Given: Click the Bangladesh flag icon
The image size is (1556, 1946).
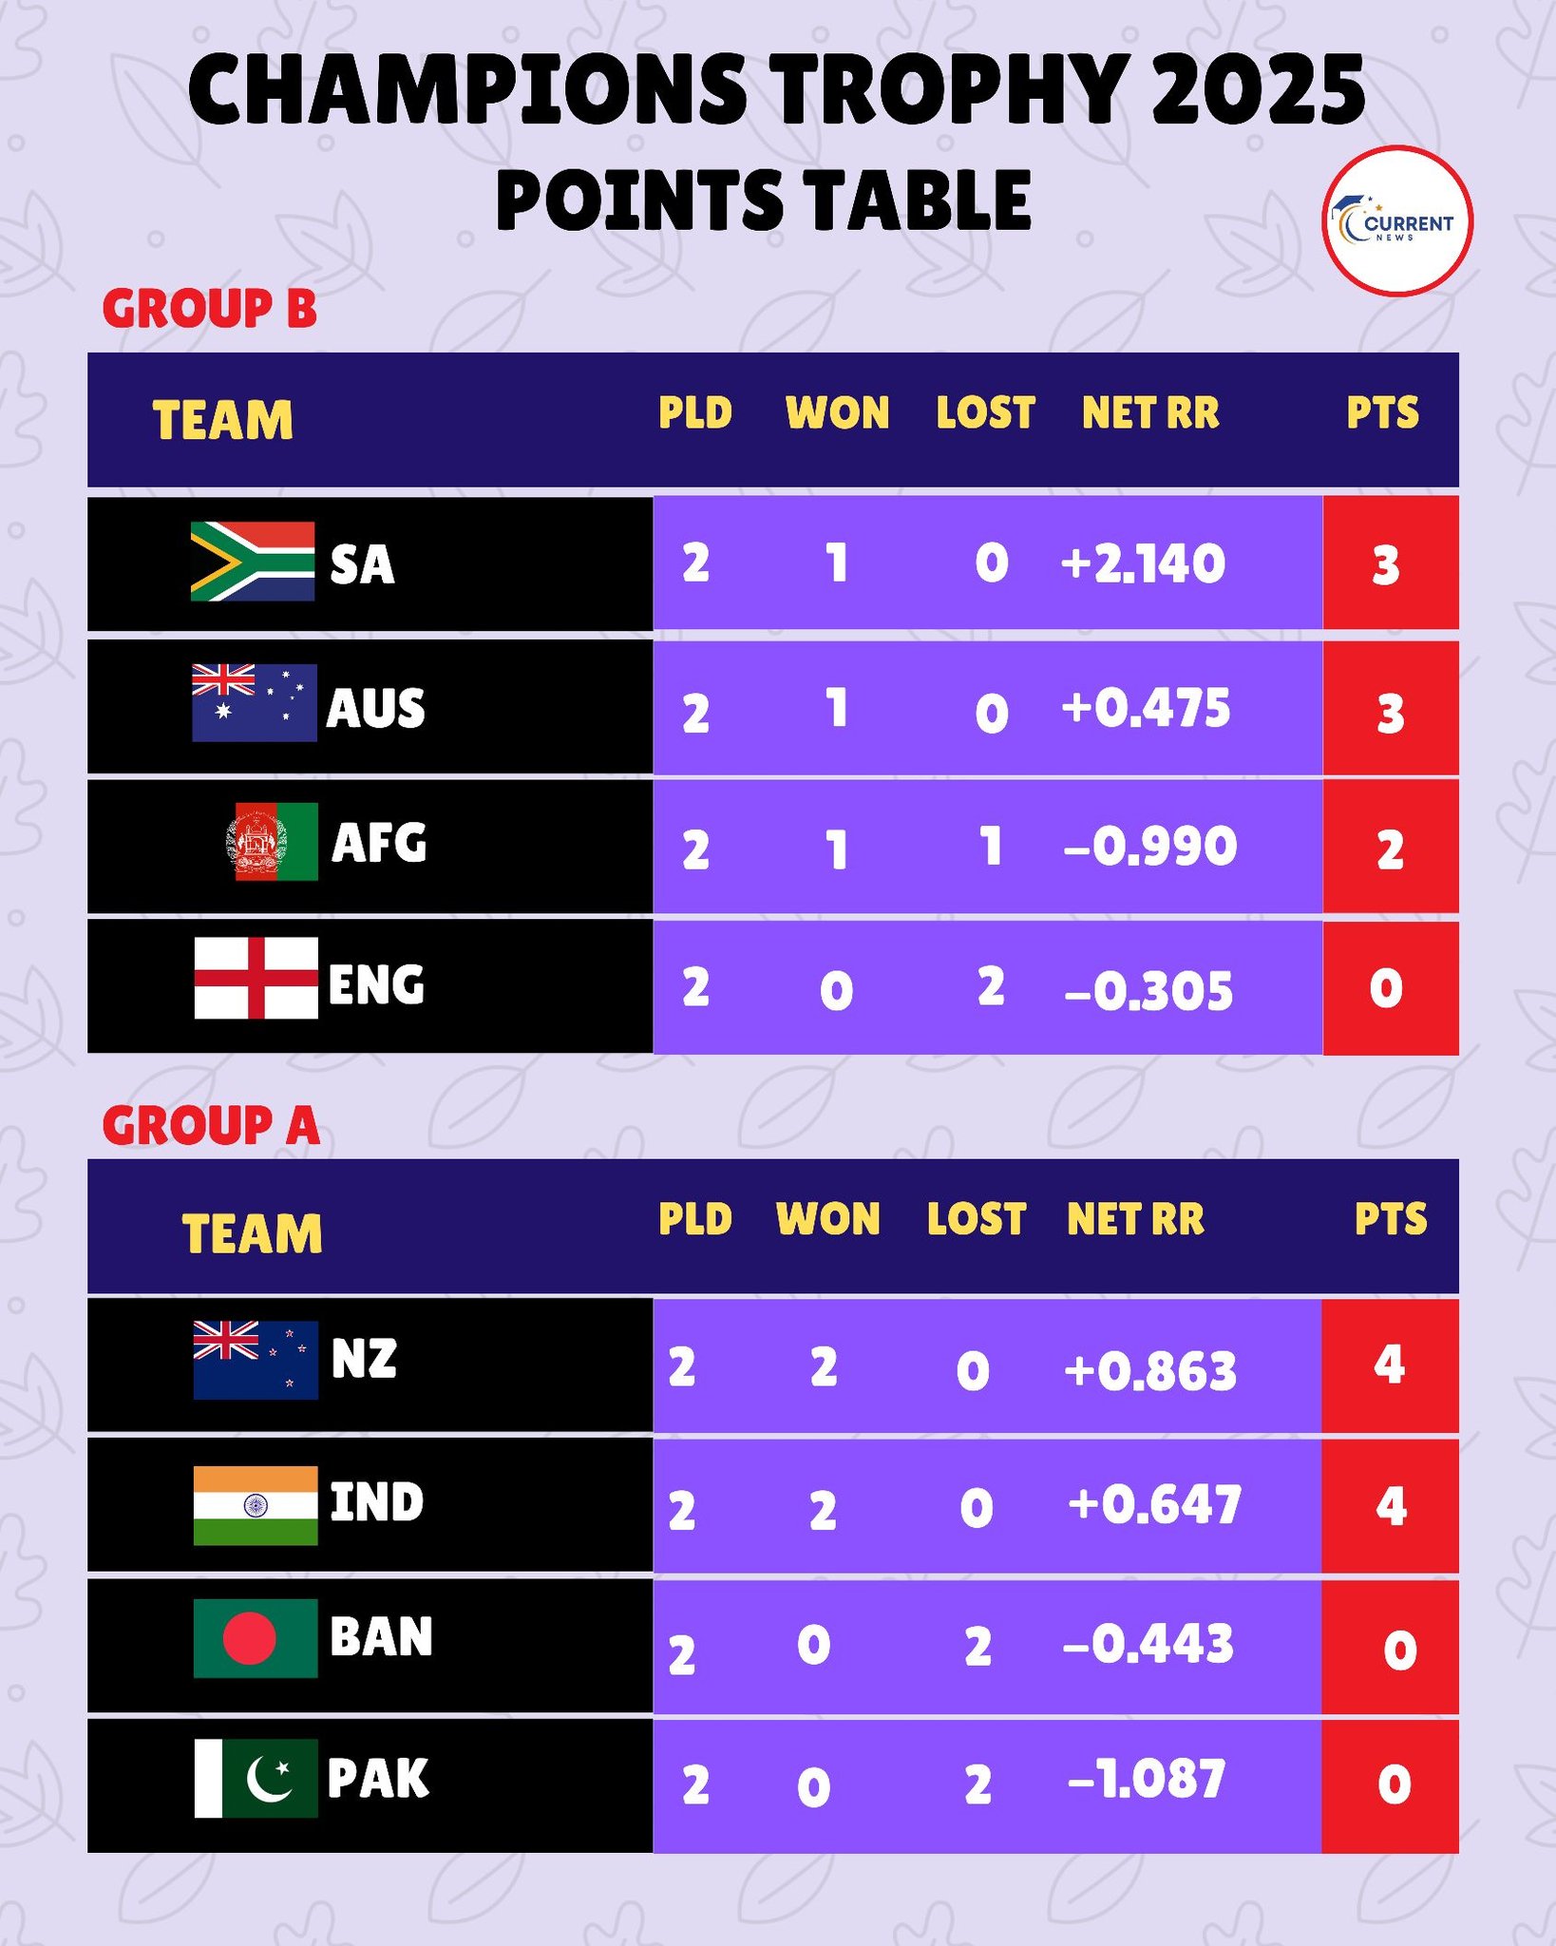Looking at the screenshot, I should 255,1638.
